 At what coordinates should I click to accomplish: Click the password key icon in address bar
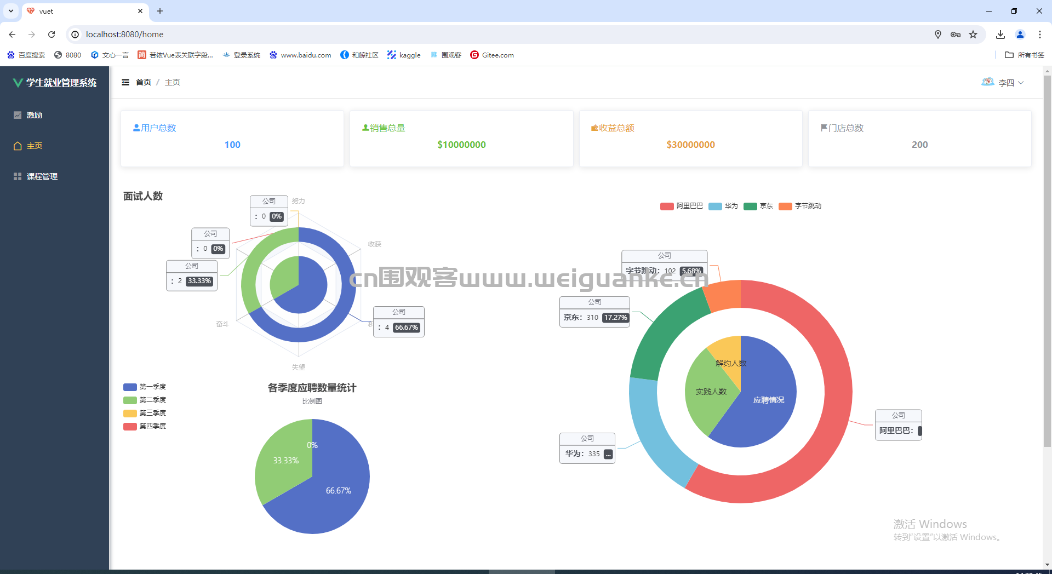click(x=956, y=35)
